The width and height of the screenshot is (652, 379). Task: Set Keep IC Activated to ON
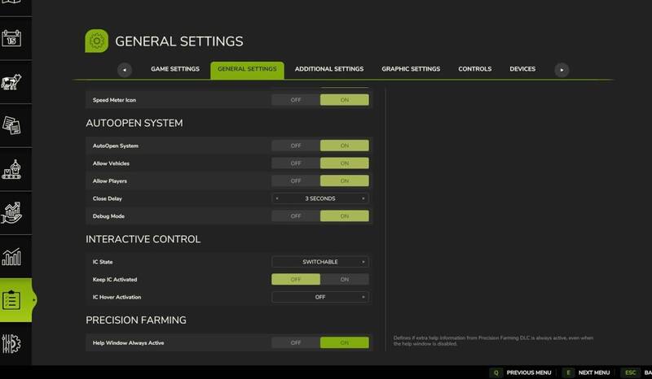(344, 279)
